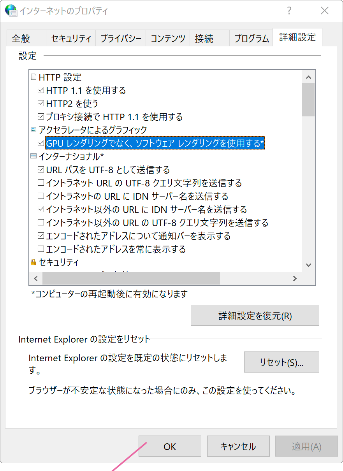Switch to the 全般 tab
The height and width of the screenshot is (471, 343).
coord(26,39)
